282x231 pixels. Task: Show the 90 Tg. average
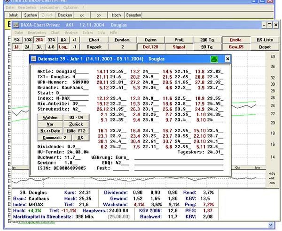207,47
